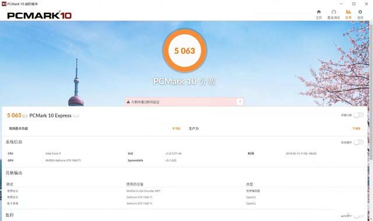Viewport: 373px width, 221px height.
Task: Click the 'NVIDIA GeForce GTX 1660 Ti' GPU value
Action: click(63, 160)
